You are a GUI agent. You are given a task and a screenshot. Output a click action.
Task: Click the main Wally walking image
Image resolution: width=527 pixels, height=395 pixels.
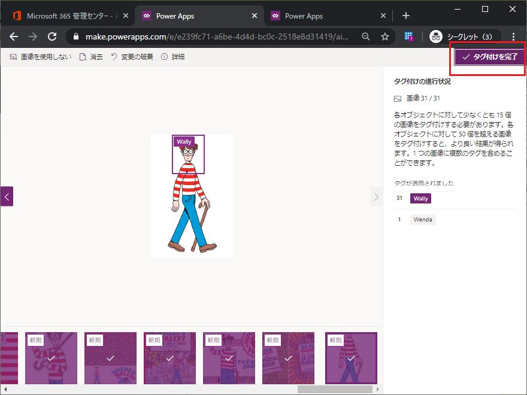coord(192,196)
